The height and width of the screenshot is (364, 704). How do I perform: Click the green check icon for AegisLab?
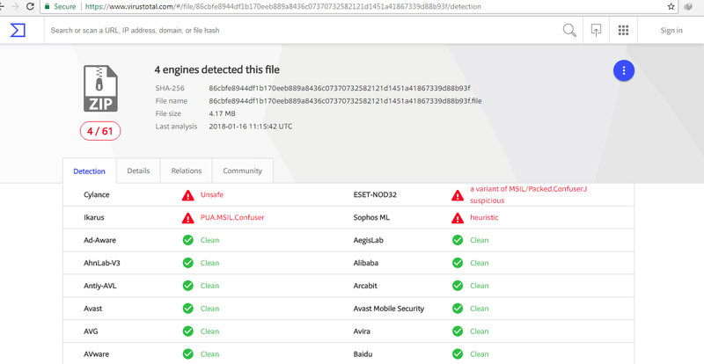(458, 240)
